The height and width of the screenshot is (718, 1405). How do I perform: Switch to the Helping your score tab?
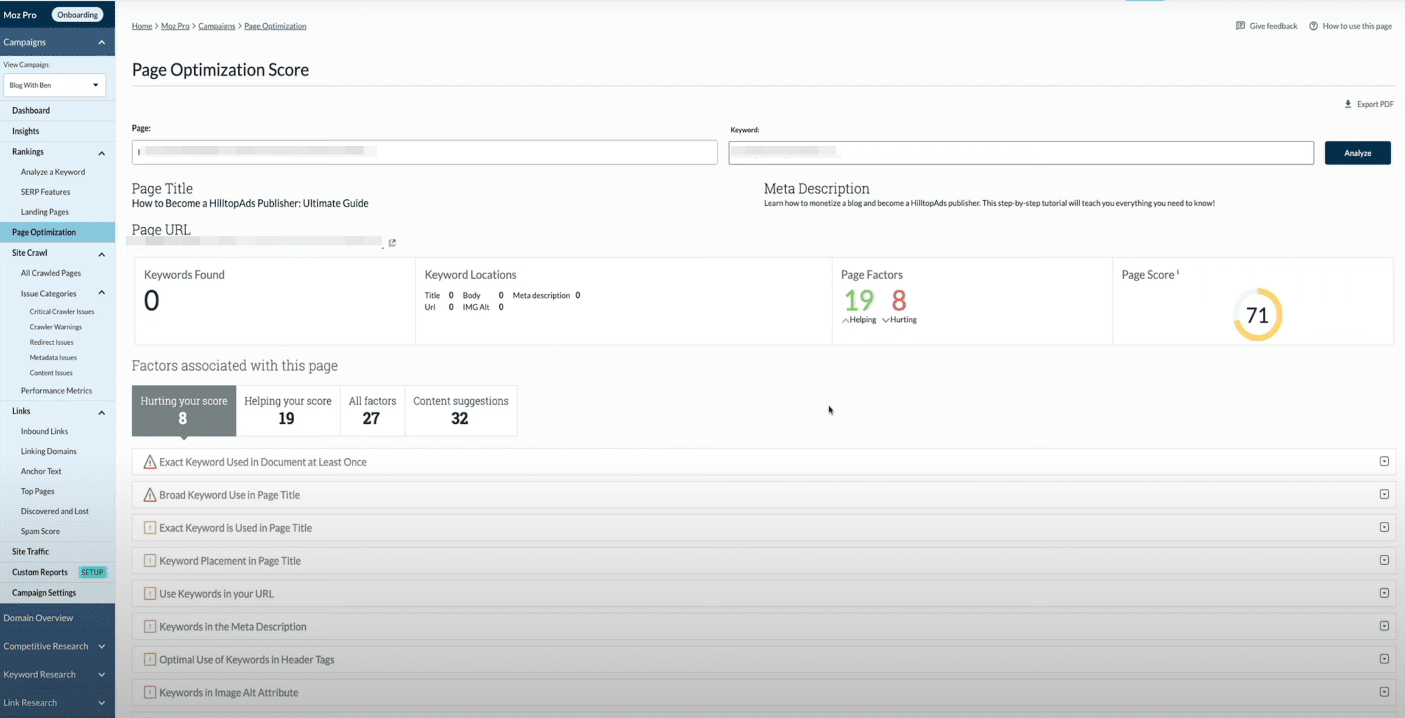(288, 410)
